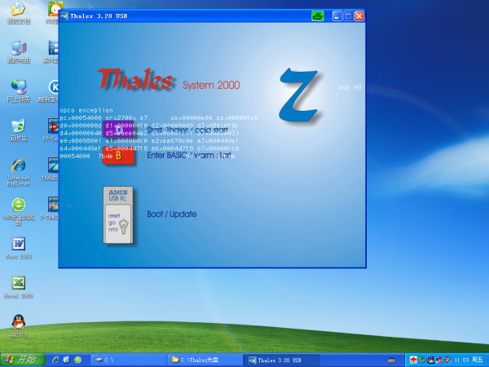Open the My Documents desktop icon
The width and height of the screenshot is (489, 367).
pos(19,12)
